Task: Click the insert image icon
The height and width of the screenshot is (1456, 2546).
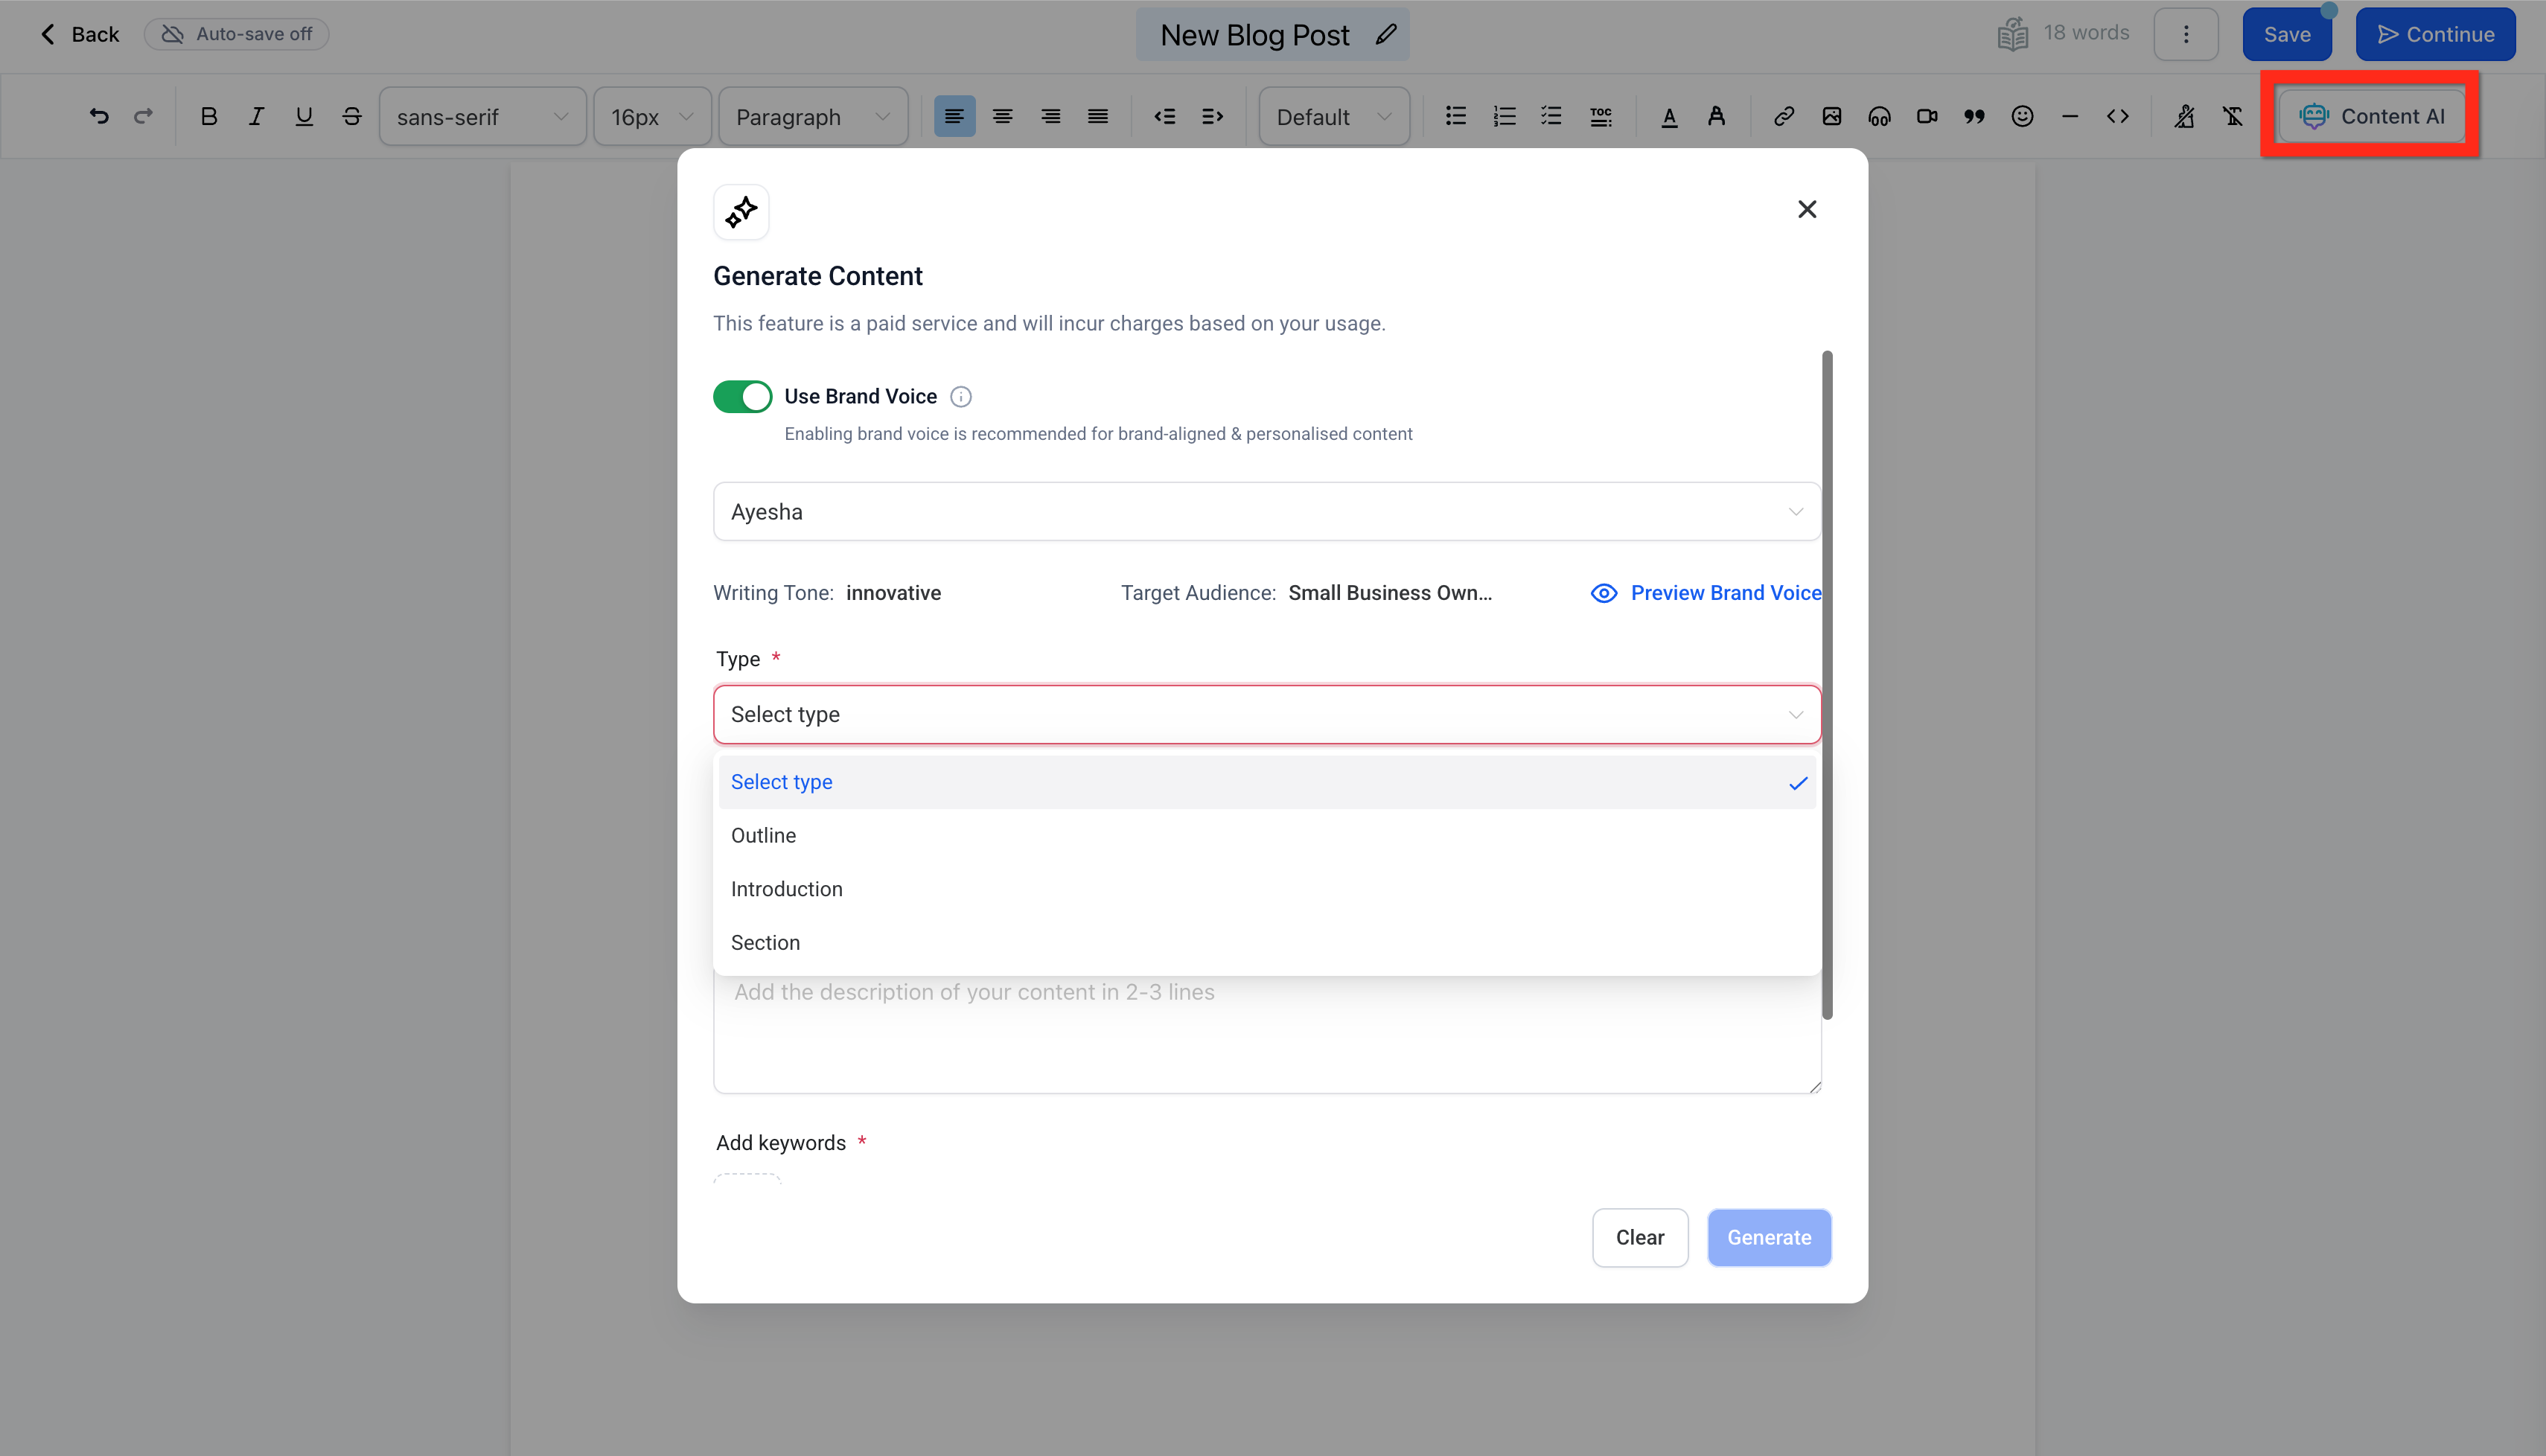Action: (1831, 117)
